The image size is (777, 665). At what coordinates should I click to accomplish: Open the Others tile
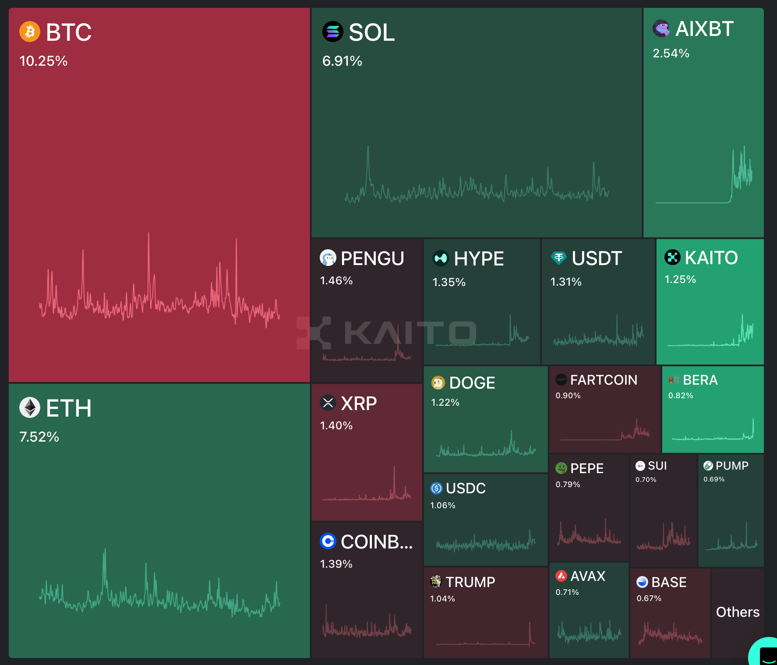(x=738, y=612)
